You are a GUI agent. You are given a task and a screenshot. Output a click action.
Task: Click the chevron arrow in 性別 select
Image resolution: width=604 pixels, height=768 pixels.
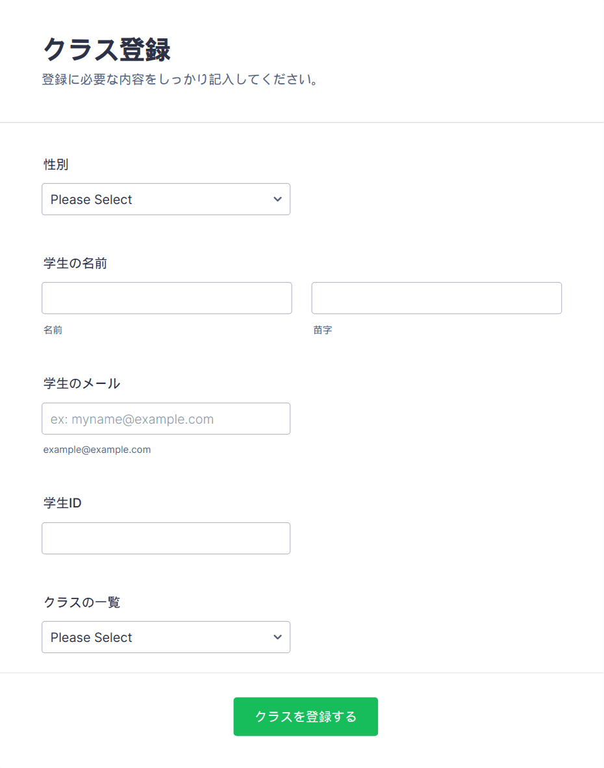point(277,199)
